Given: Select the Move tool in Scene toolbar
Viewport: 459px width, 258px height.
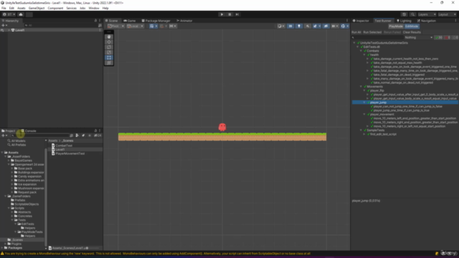Looking at the screenshot, I should click(x=109, y=42).
